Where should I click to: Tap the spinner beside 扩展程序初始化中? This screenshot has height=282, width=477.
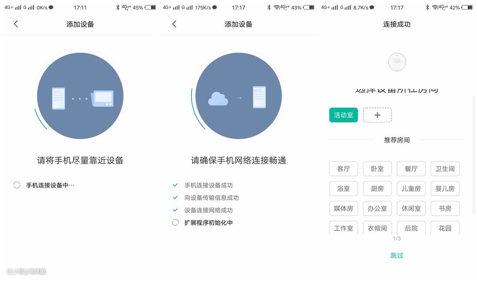pyautogui.click(x=175, y=223)
